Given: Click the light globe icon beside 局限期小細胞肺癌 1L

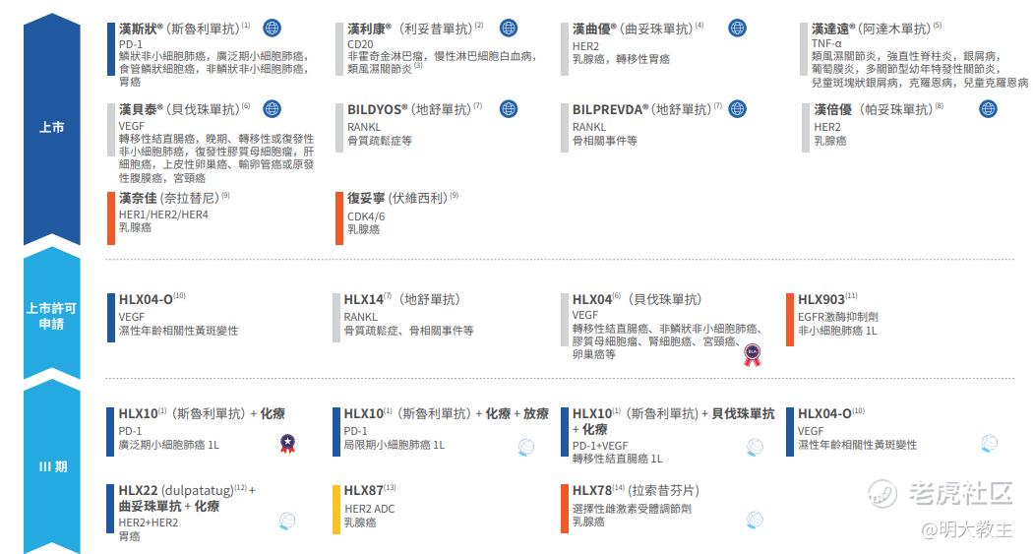Looking at the screenshot, I should 525,448.
